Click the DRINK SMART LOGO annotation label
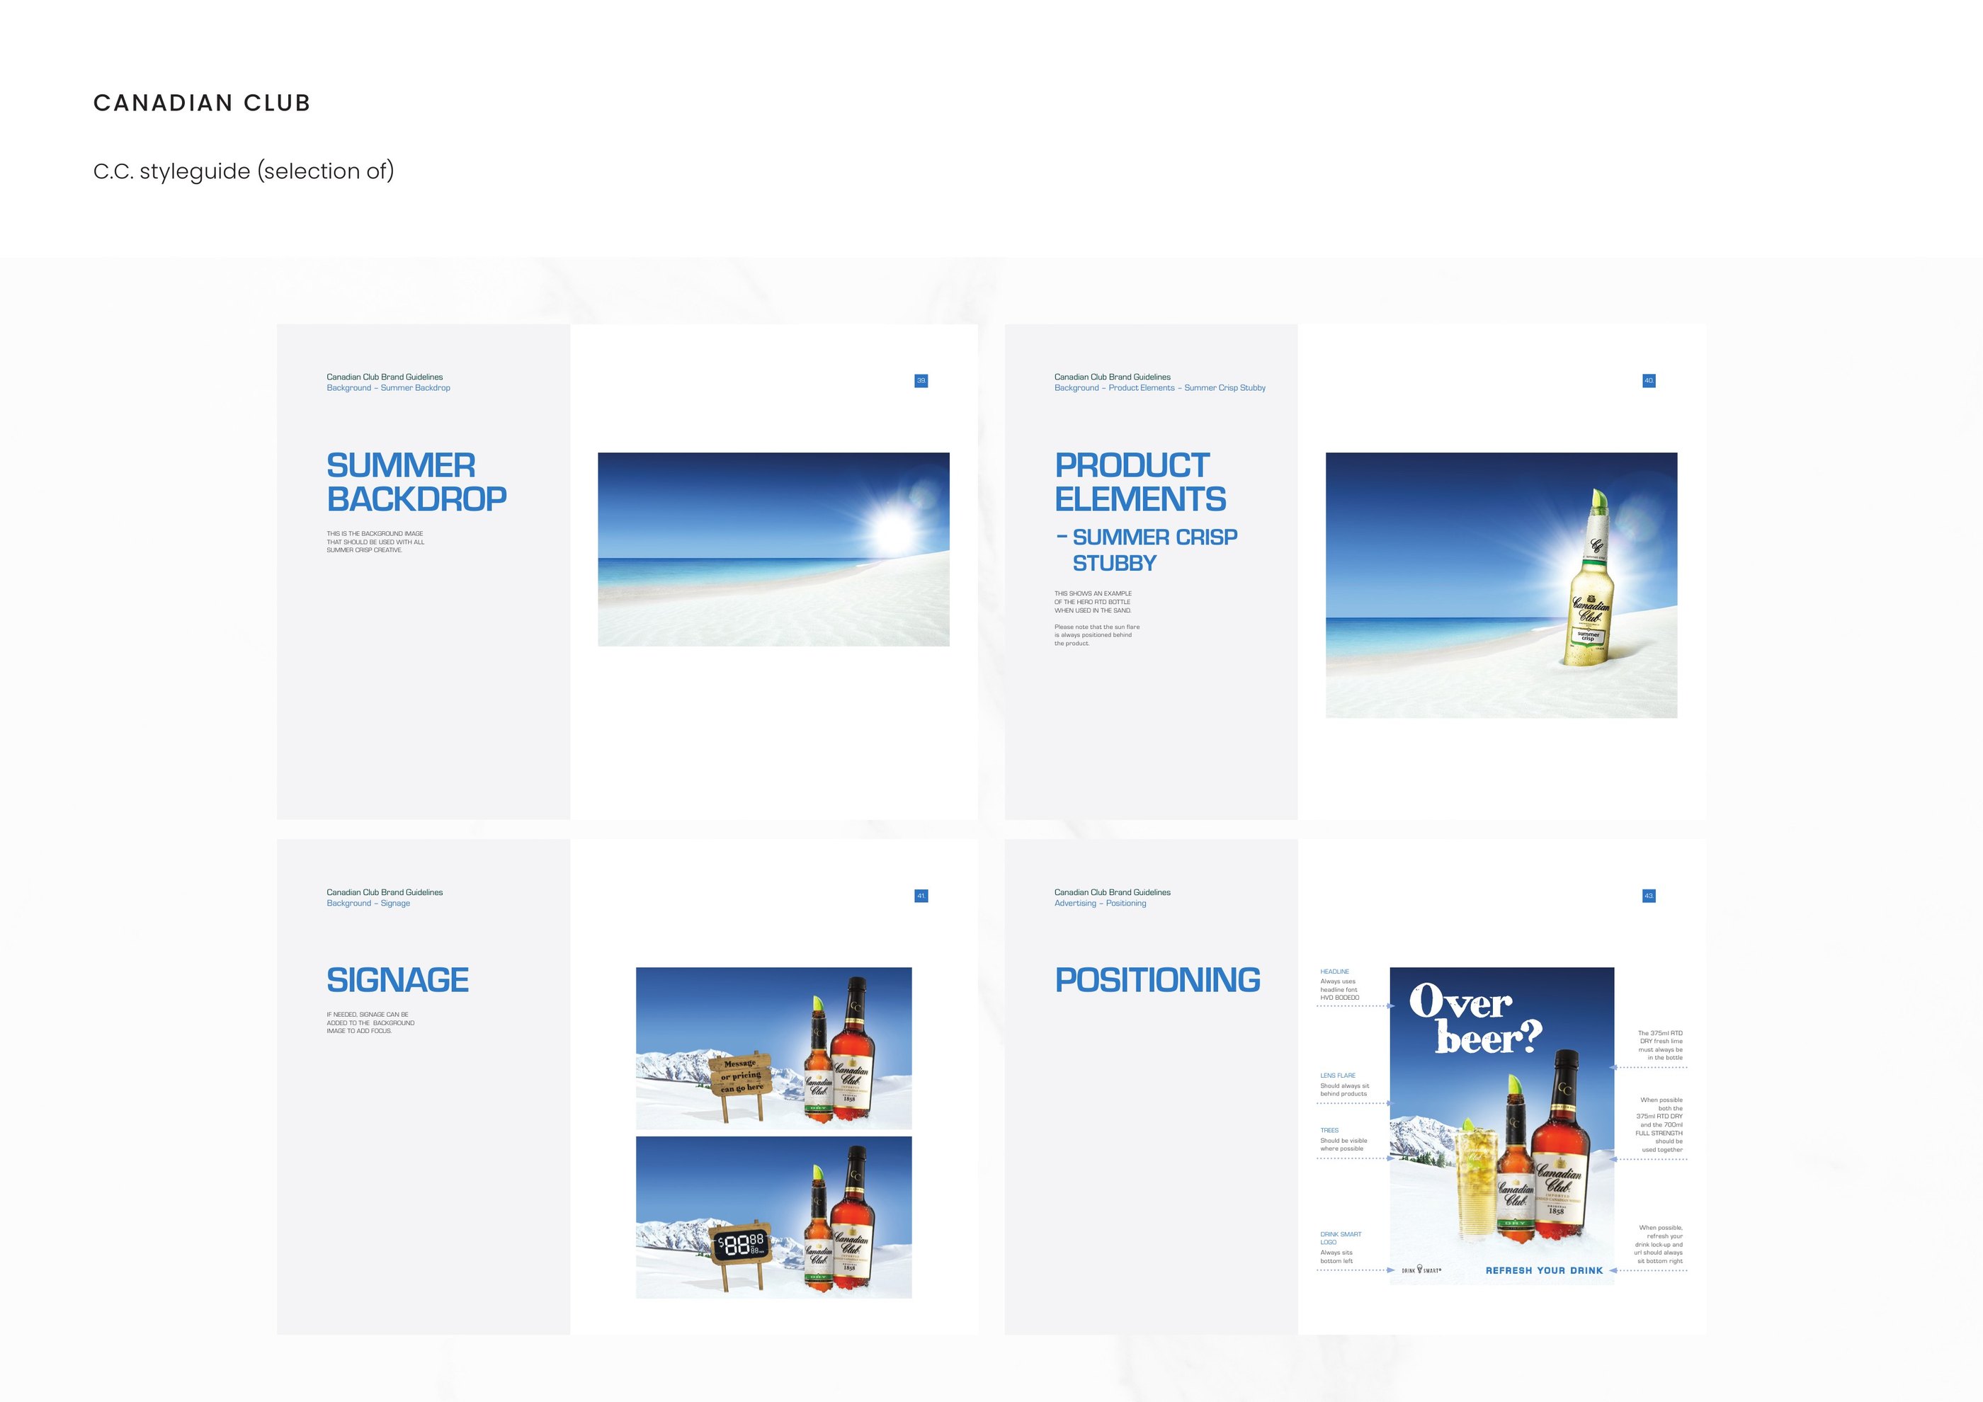 coord(1341,1239)
